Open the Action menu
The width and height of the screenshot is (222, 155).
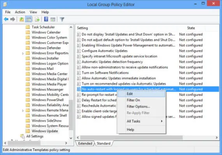pyautogui.click(x=20, y=12)
